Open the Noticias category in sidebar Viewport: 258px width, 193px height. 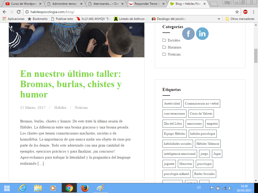(174, 54)
